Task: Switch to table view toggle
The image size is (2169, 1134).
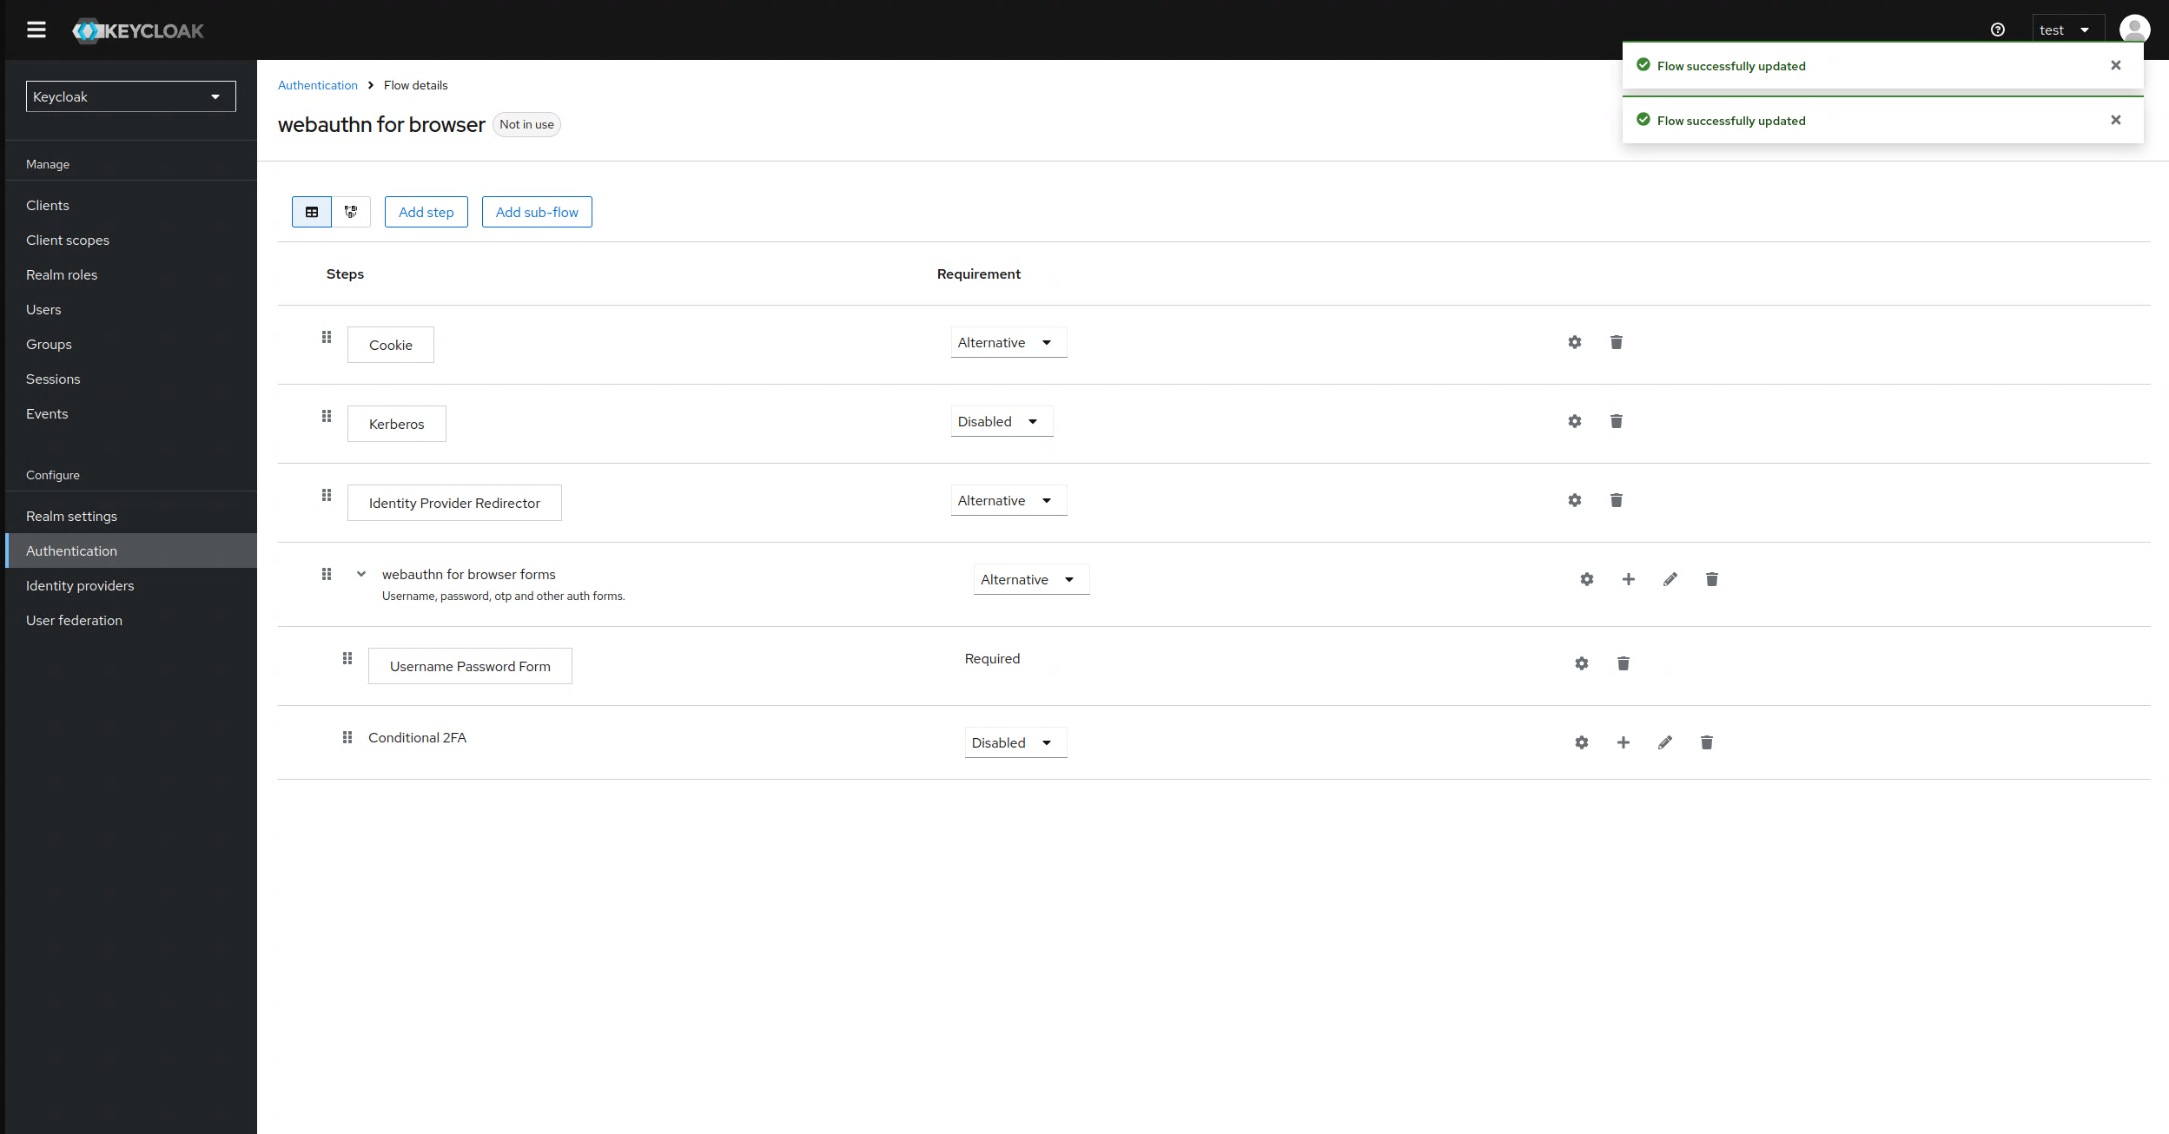Action: click(312, 212)
